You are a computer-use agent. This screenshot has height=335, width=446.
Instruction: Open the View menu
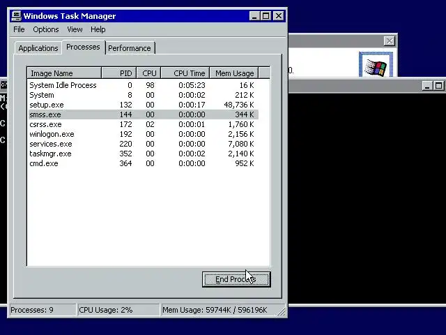[x=75, y=29]
